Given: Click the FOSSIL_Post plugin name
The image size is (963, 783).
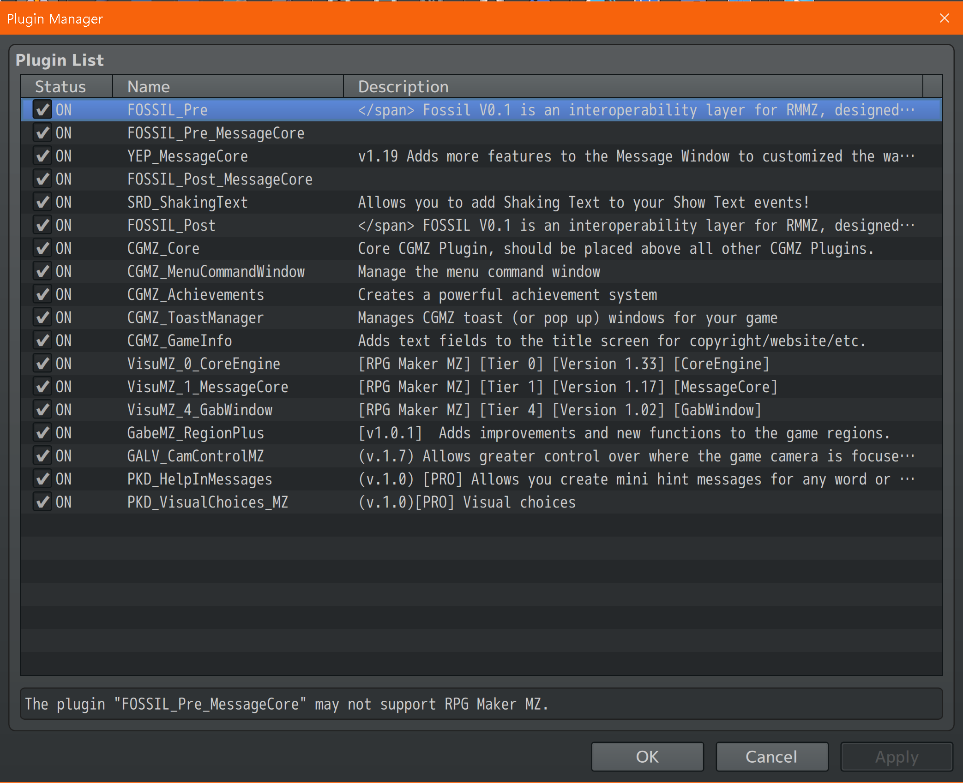Looking at the screenshot, I should click(x=171, y=226).
